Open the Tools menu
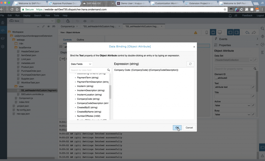 (56, 15)
